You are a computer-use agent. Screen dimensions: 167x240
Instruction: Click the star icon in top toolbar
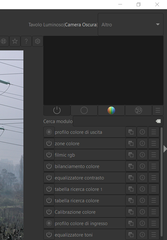[15, 41]
